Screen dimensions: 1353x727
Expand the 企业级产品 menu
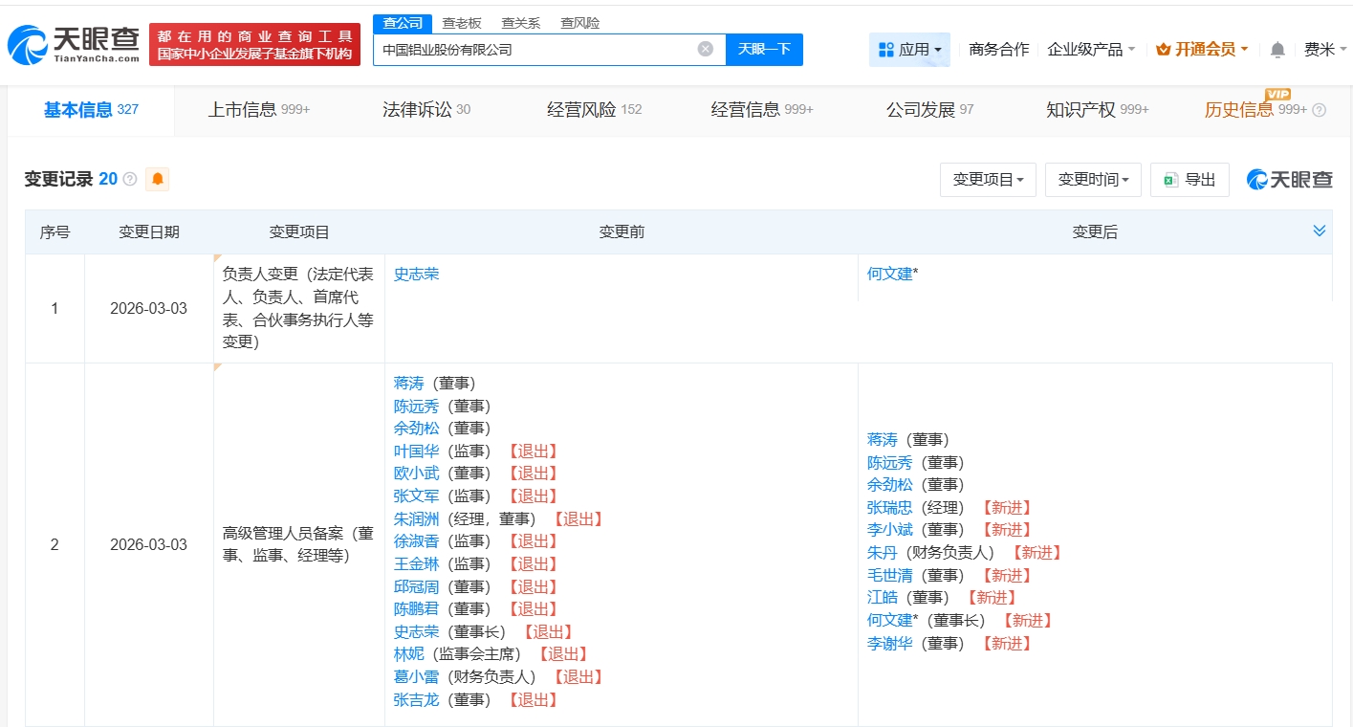tap(1090, 50)
